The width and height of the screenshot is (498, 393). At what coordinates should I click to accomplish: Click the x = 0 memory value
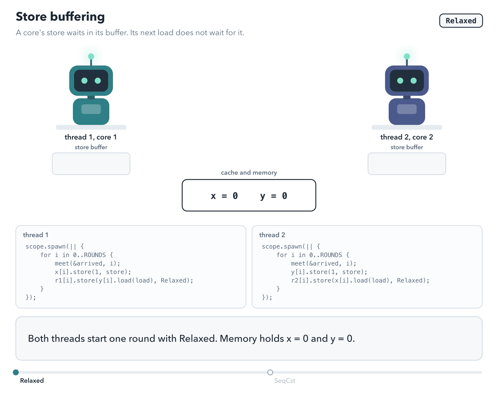point(224,196)
